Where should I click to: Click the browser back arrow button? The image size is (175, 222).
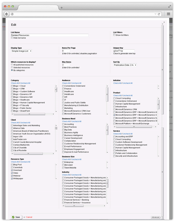tap(6, 14)
